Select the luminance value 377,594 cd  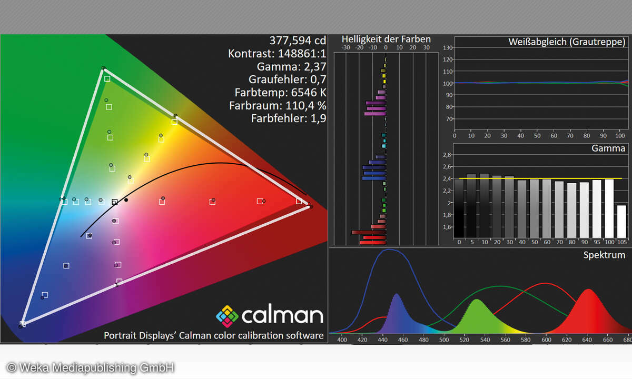298,41
